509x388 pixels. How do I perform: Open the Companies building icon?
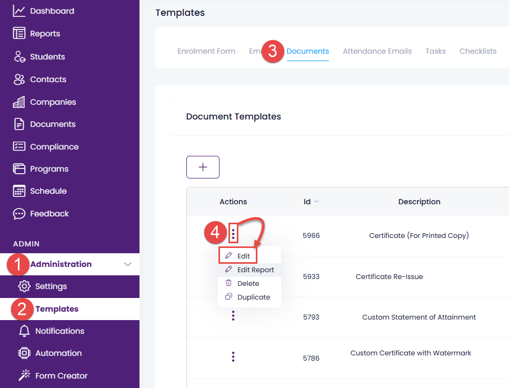pos(19,102)
